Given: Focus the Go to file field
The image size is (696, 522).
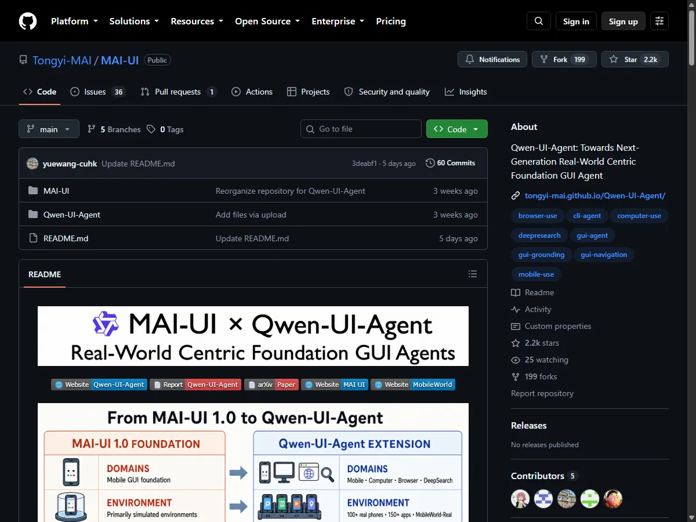Looking at the screenshot, I should pos(361,129).
